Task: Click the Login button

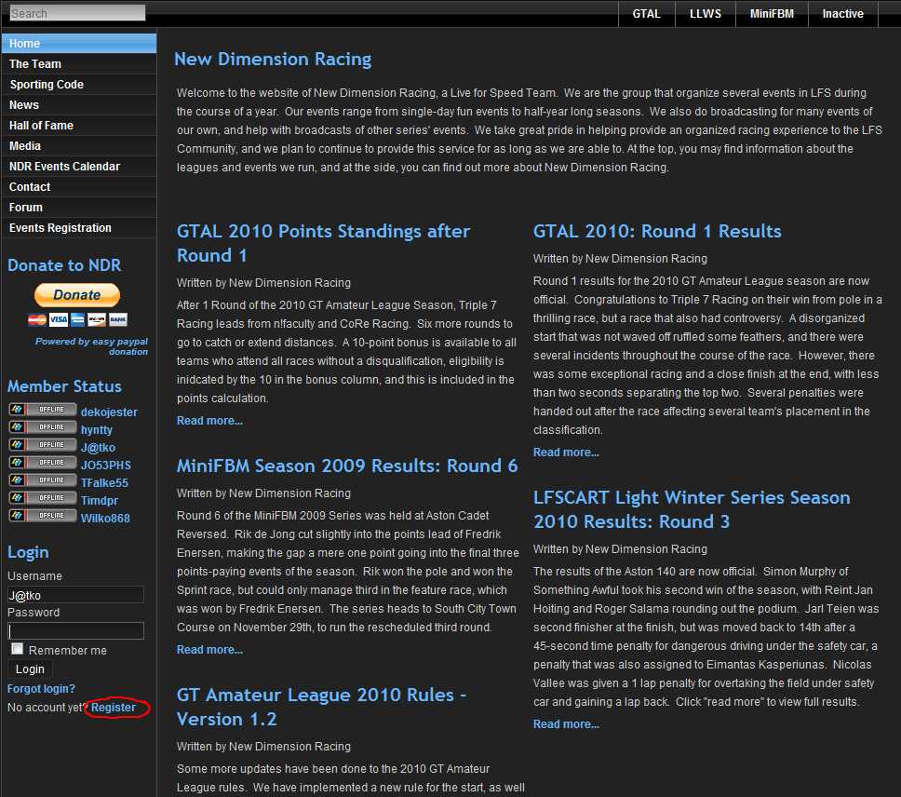Action: point(30,669)
